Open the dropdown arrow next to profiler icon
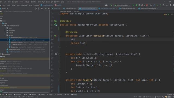This screenshot has width=174, height=98. point(144,5)
